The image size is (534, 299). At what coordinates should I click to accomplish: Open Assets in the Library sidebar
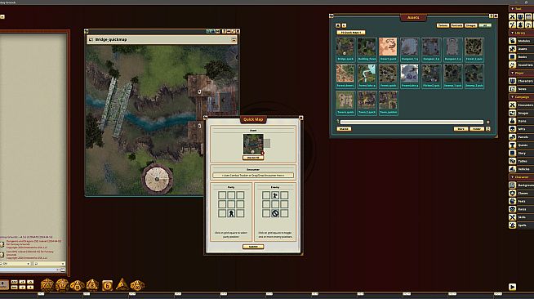click(x=521, y=49)
